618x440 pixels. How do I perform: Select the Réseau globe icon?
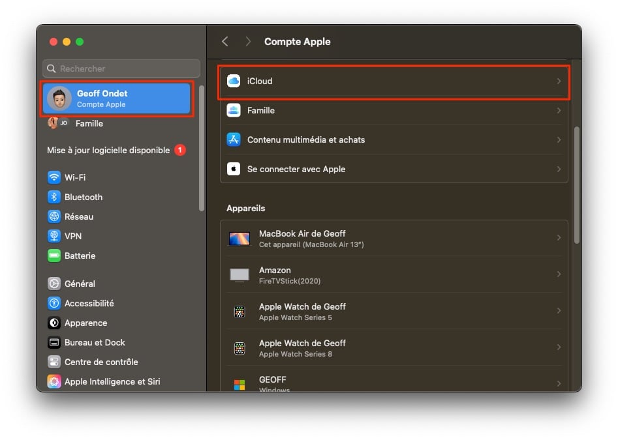click(54, 216)
